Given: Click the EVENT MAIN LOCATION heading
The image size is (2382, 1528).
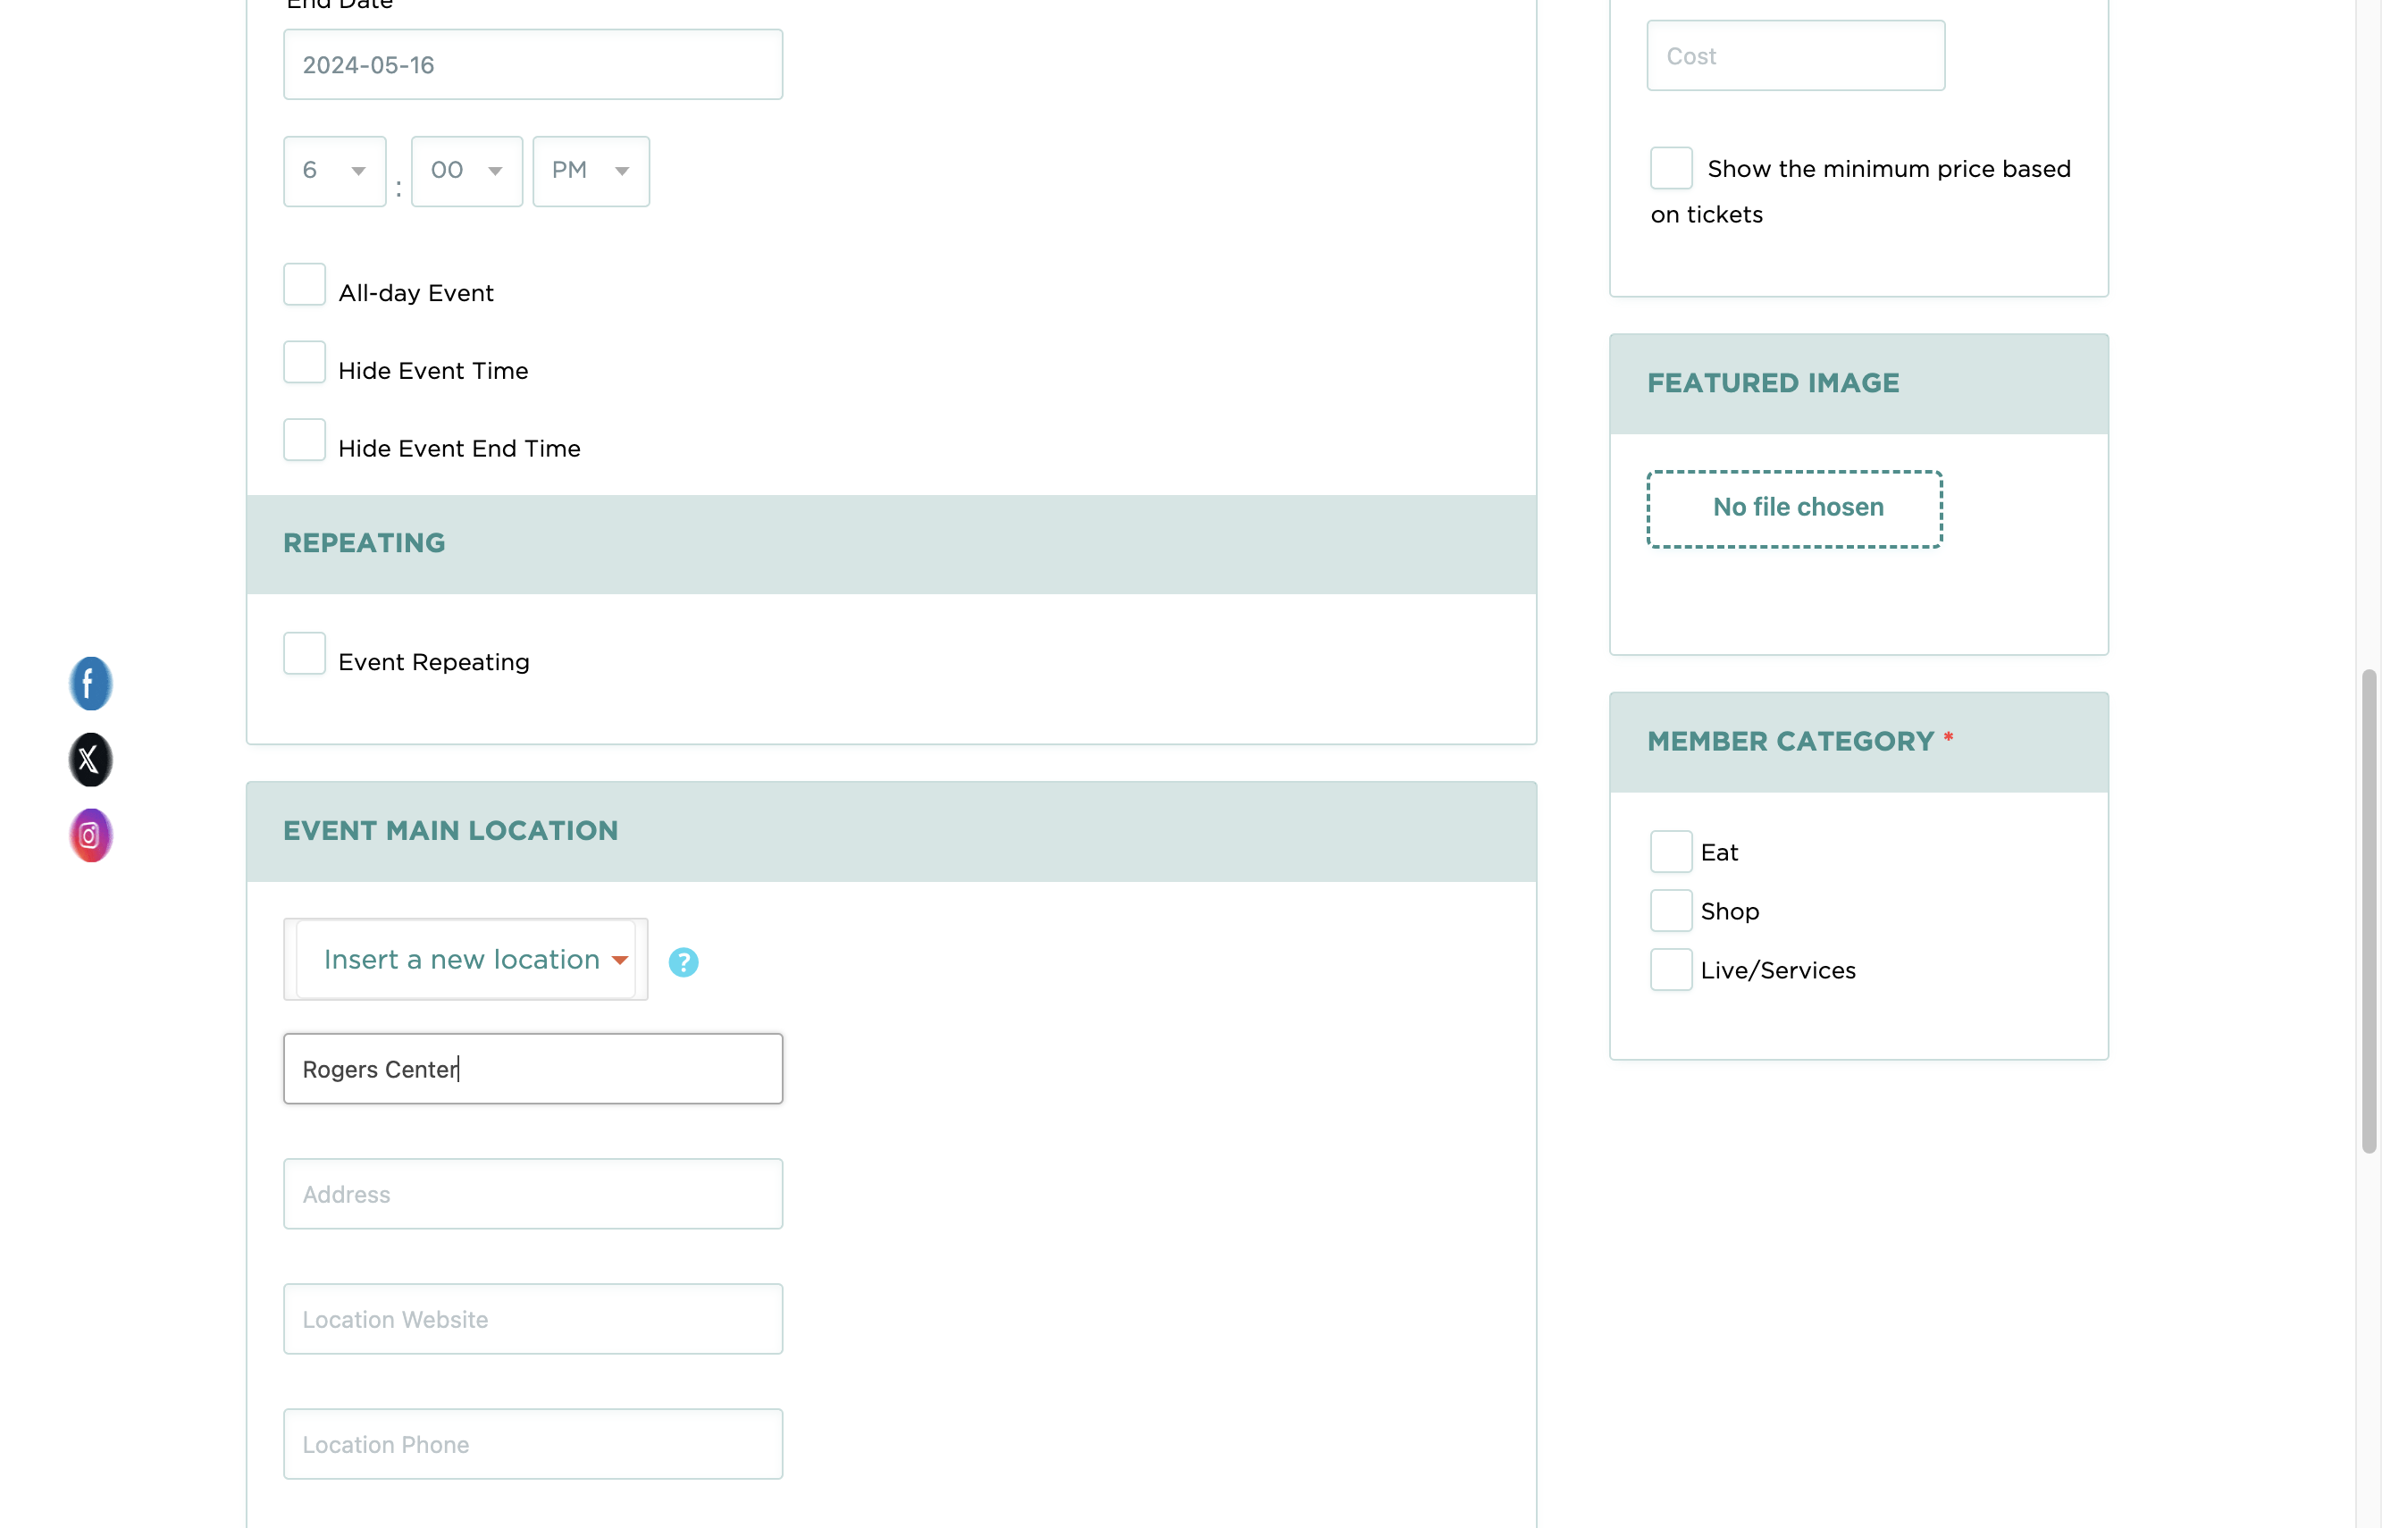Looking at the screenshot, I should click(450, 832).
